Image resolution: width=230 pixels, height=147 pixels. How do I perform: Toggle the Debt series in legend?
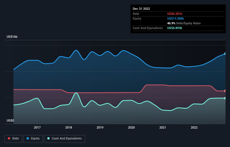13,139
